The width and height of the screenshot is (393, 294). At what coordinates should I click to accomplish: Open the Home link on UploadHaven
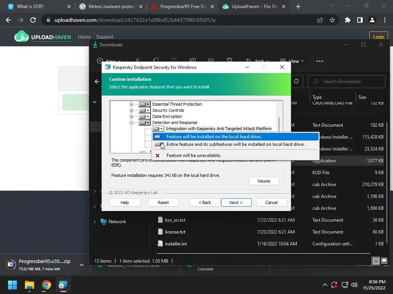pyautogui.click(x=84, y=37)
